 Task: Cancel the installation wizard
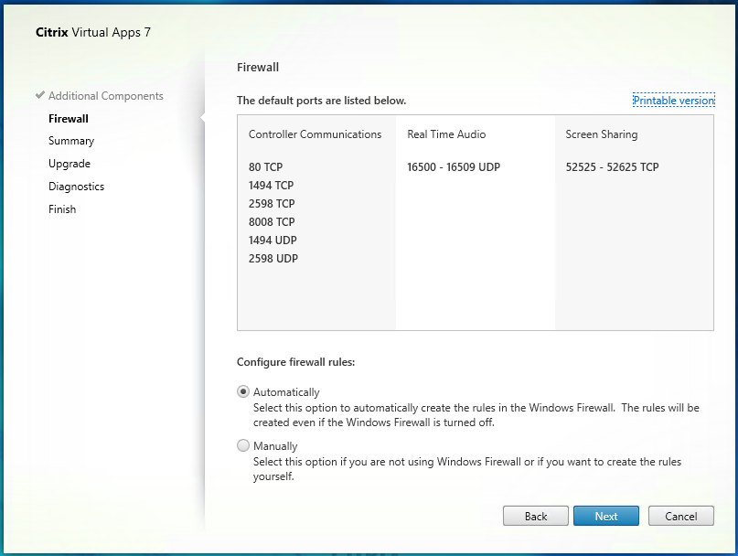[x=680, y=517]
